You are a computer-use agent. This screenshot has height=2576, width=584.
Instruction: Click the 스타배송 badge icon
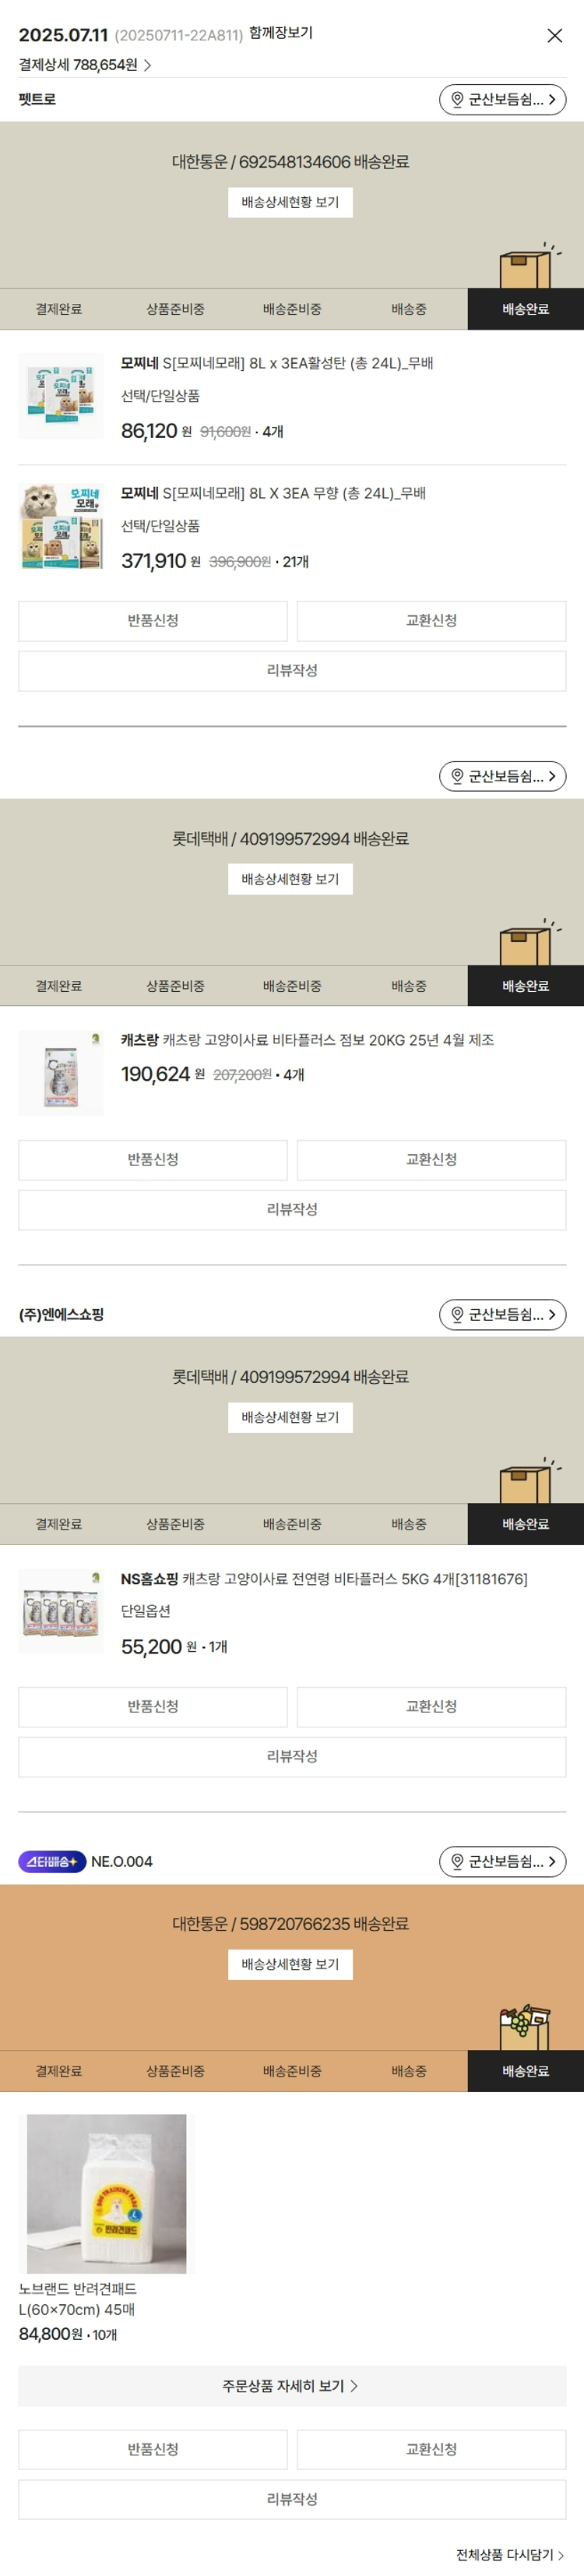pyautogui.click(x=52, y=1861)
